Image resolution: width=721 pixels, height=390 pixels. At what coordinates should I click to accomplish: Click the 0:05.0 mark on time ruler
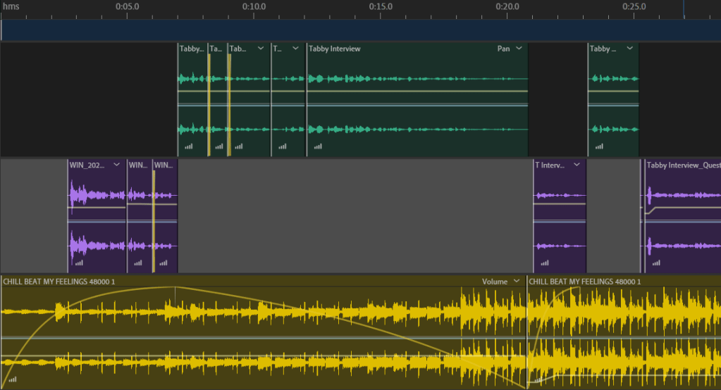click(127, 7)
